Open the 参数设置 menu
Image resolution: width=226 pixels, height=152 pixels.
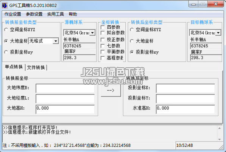34,14
